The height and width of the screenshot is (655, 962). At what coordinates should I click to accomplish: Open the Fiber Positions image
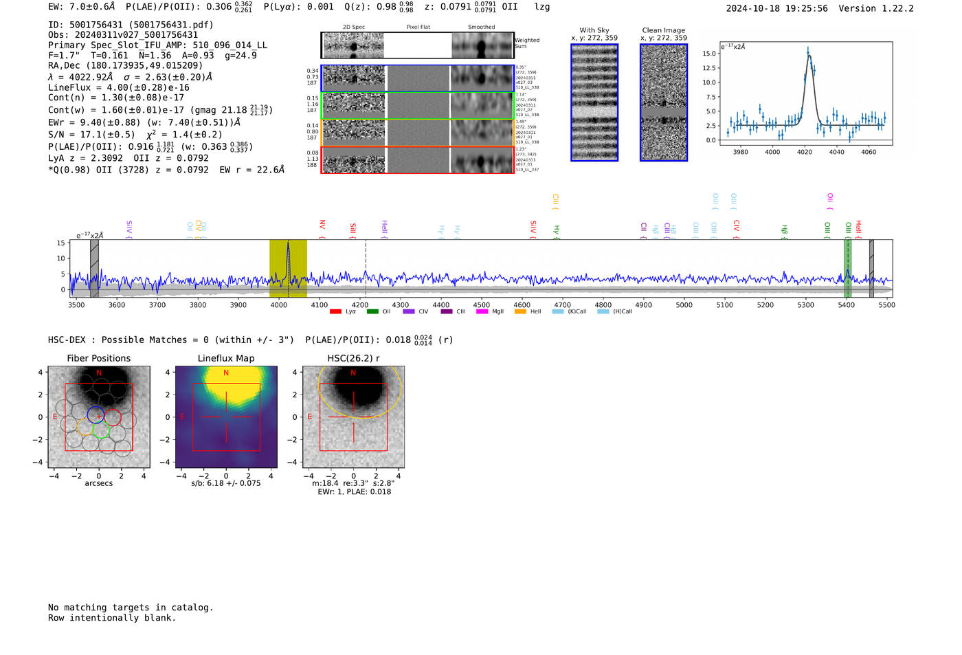pyautogui.click(x=99, y=417)
